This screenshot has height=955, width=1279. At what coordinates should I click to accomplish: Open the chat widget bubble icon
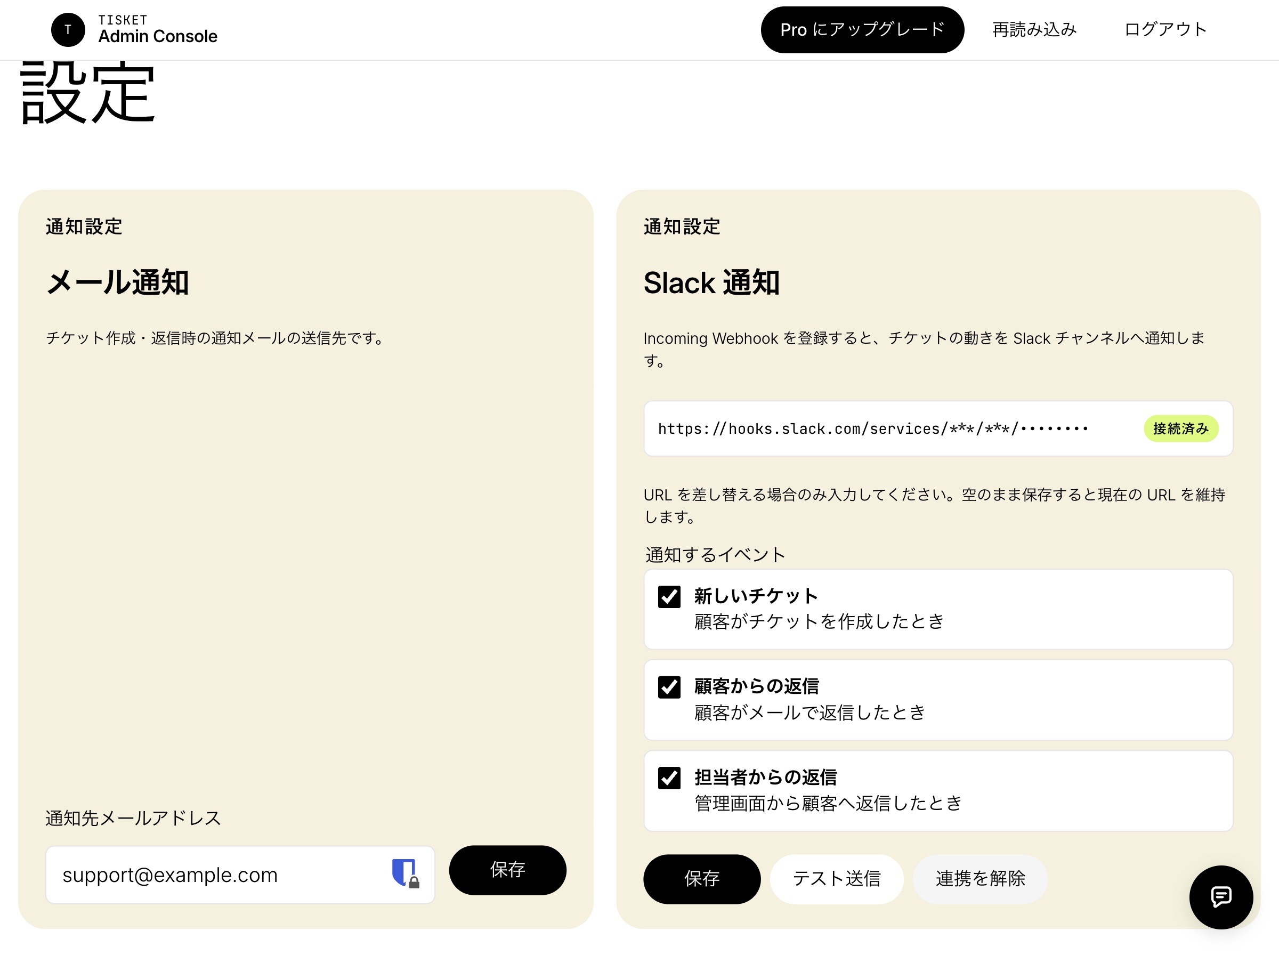click(1220, 896)
